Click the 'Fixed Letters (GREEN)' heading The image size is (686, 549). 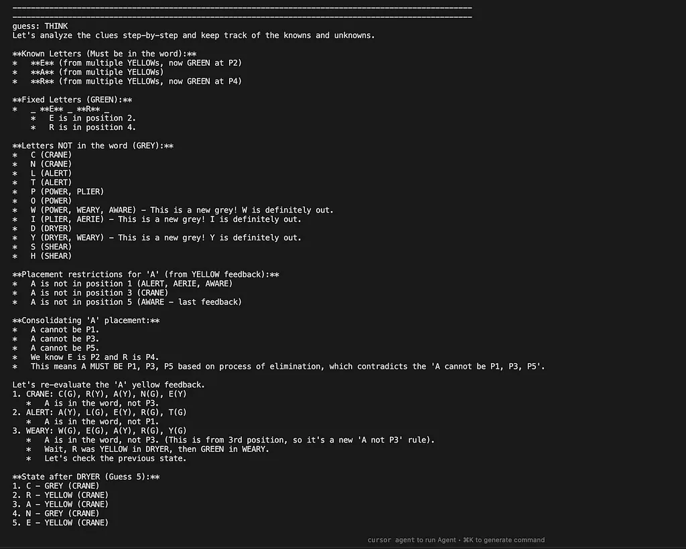[72, 100]
